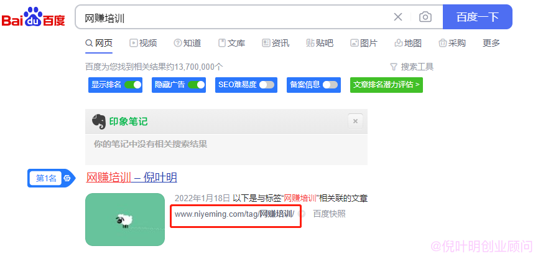Image resolution: width=538 pixels, height=256 pixels.
Task: Click the 印象笔记 elephant icon
Action: click(x=99, y=121)
